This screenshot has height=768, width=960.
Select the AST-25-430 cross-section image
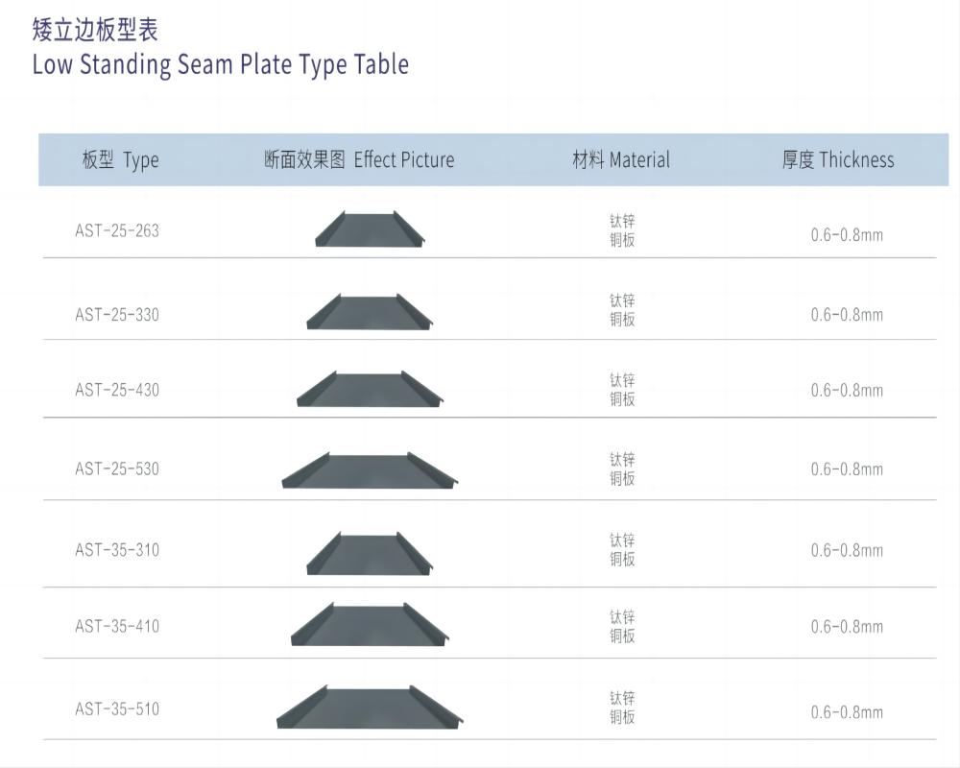370,389
